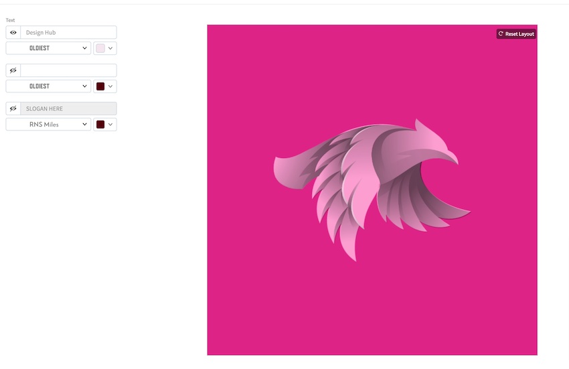Image resolution: width=569 pixels, height=369 pixels.
Task: Open the RNS Miles font dropdown
Action: (48, 124)
